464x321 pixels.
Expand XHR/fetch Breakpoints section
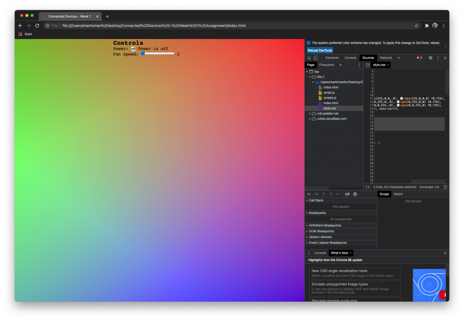[x=325, y=225]
